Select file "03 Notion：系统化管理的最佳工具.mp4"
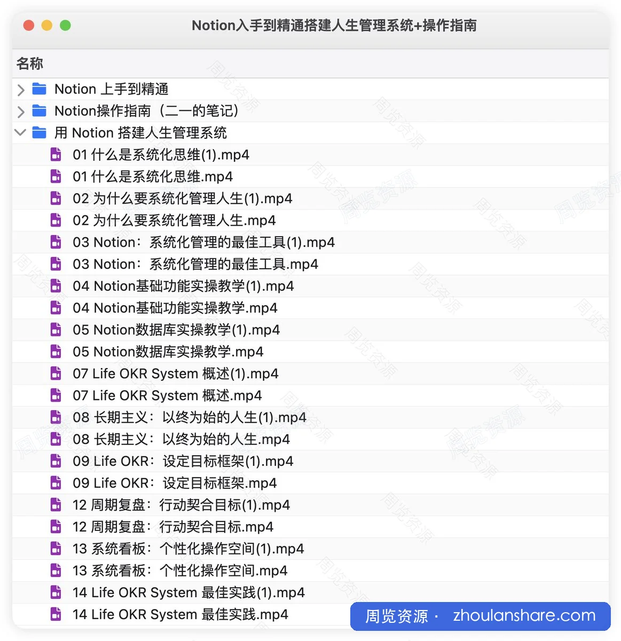Image resolution: width=621 pixels, height=641 pixels. click(195, 264)
